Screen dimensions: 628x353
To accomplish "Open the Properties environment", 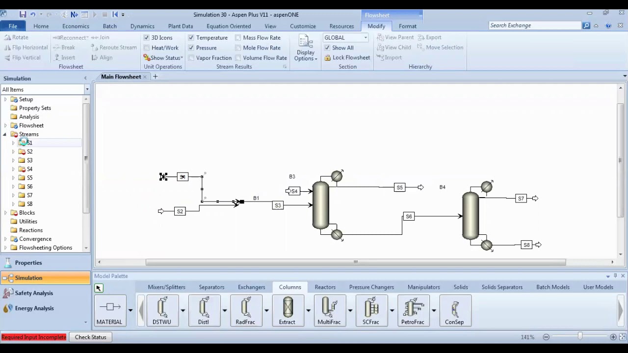I will pyautogui.click(x=45, y=263).
